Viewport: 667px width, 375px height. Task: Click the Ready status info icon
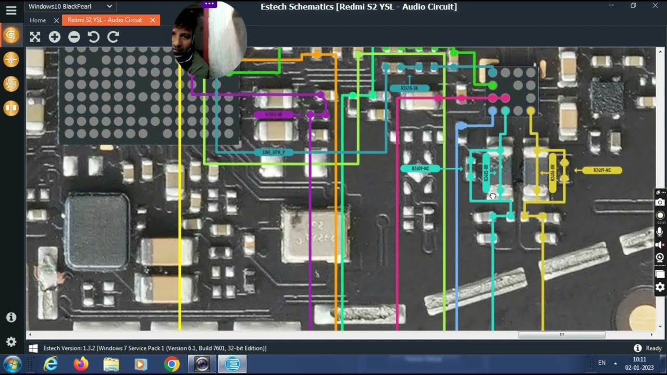[x=637, y=348]
